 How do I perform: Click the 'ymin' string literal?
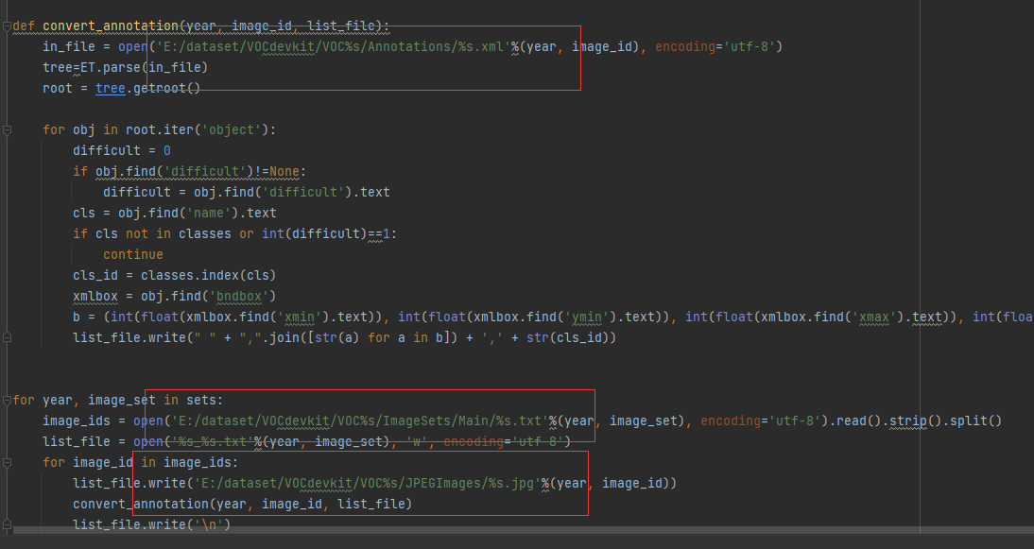(587, 317)
